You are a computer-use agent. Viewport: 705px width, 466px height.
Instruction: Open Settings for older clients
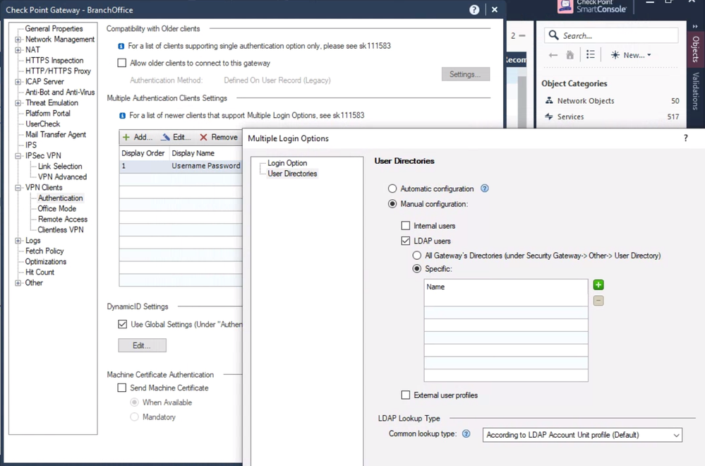(x=465, y=74)
